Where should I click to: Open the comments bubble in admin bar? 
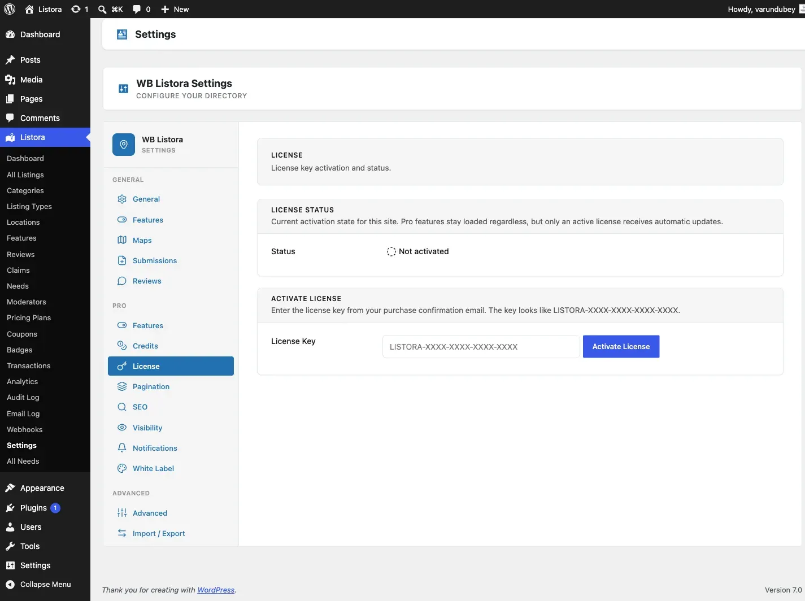tap(137, 9)
